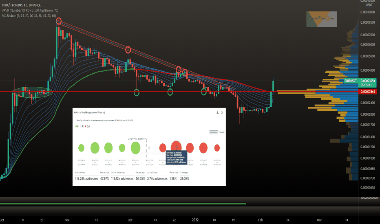380x224 pixels.
Task: Click the 'Coverage' column header
Action: click(184, 173)
